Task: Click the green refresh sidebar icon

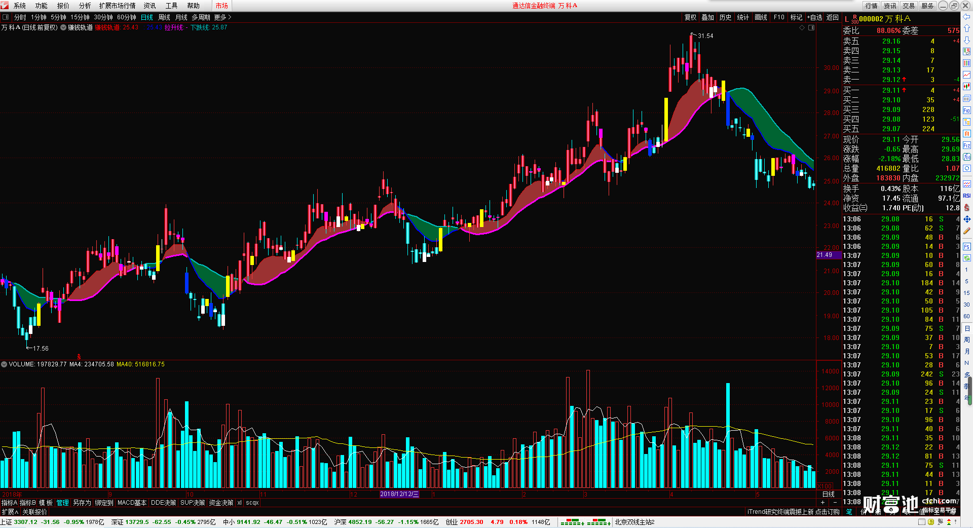Action: pyautogui.click(x=967, y=258)
